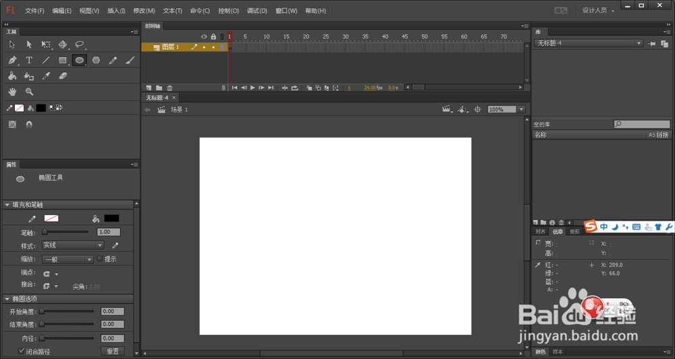Select the Lasso tool
675x359 pixels.
coord(80,44)
